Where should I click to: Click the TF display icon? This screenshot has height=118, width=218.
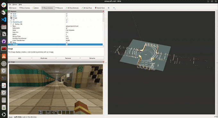[x=11, y=20]
